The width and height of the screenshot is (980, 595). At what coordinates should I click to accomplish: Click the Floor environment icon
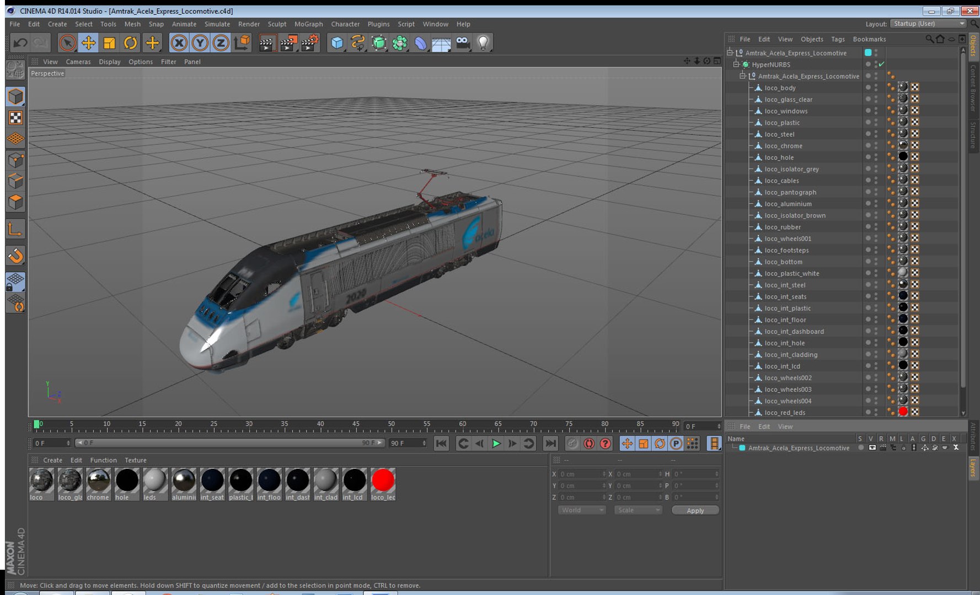[442, 42]
